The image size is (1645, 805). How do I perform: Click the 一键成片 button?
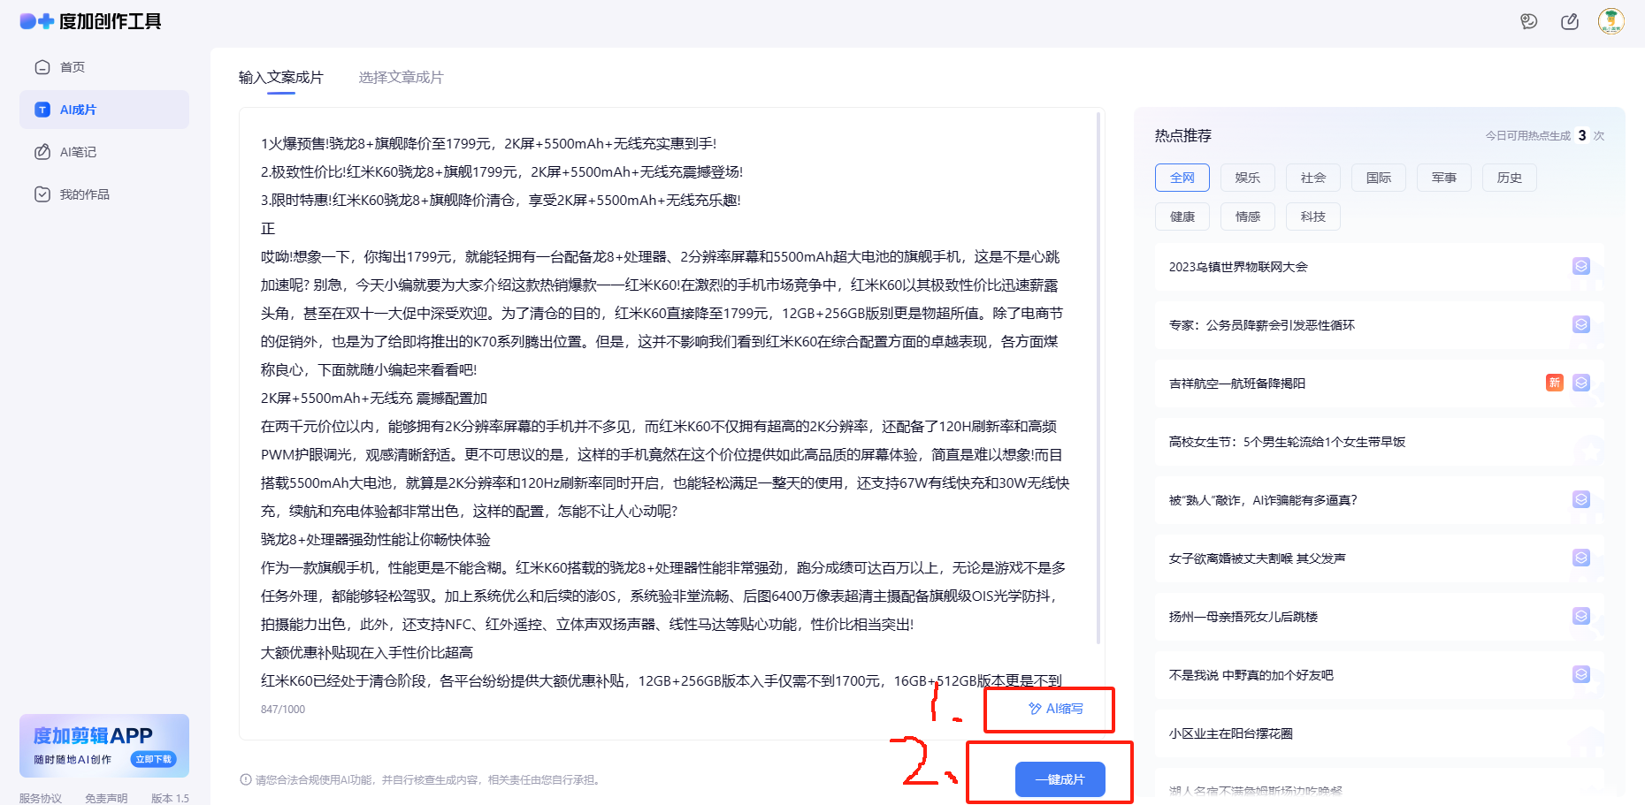tap(1061, 778)
